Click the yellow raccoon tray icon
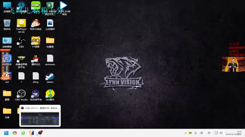Screen dimensions: 245x137 coord(190,133)
